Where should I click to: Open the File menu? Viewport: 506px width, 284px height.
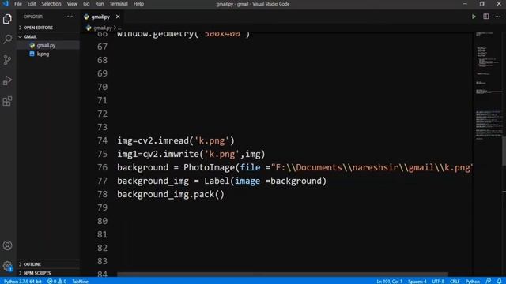(18, 4)
